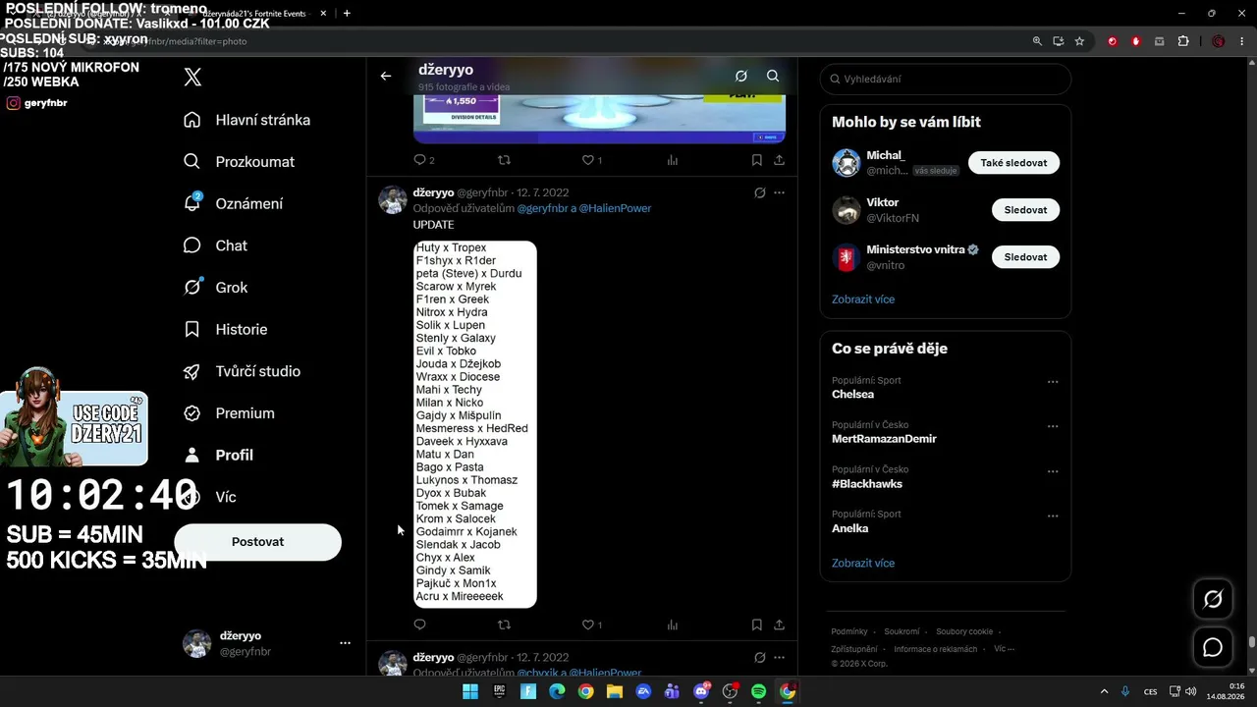Like the Fortnite image post
The width and height of the screenshot is (1257, 707).
pos(592,160)
